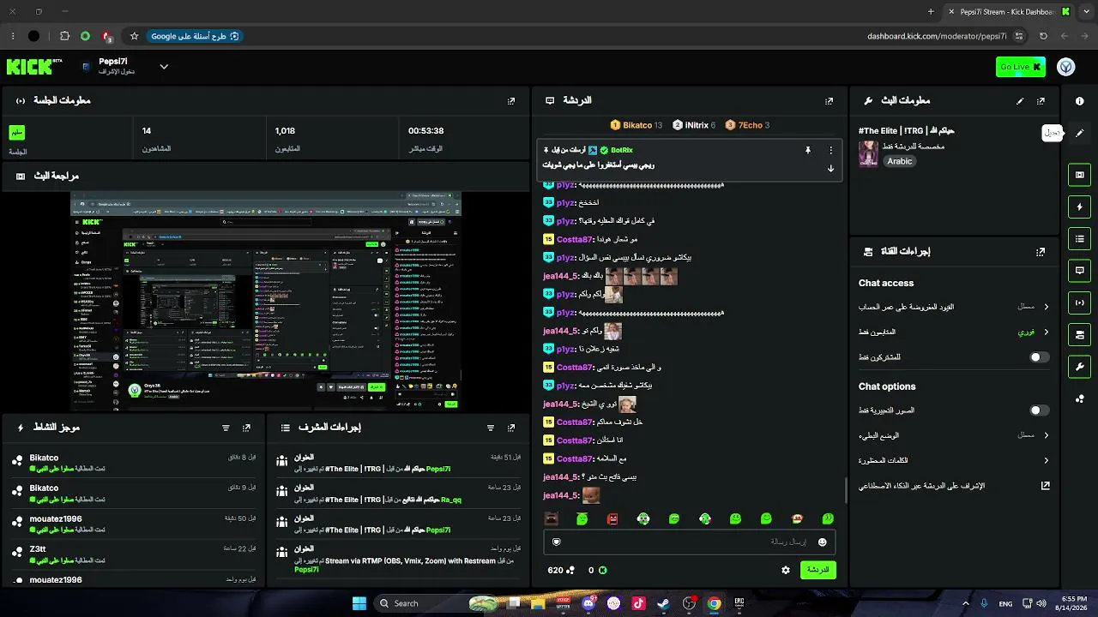Screen dimensions: 1098x617
Task: Toggle the session info widget in the sidebar
Action: coord(1080,303)
